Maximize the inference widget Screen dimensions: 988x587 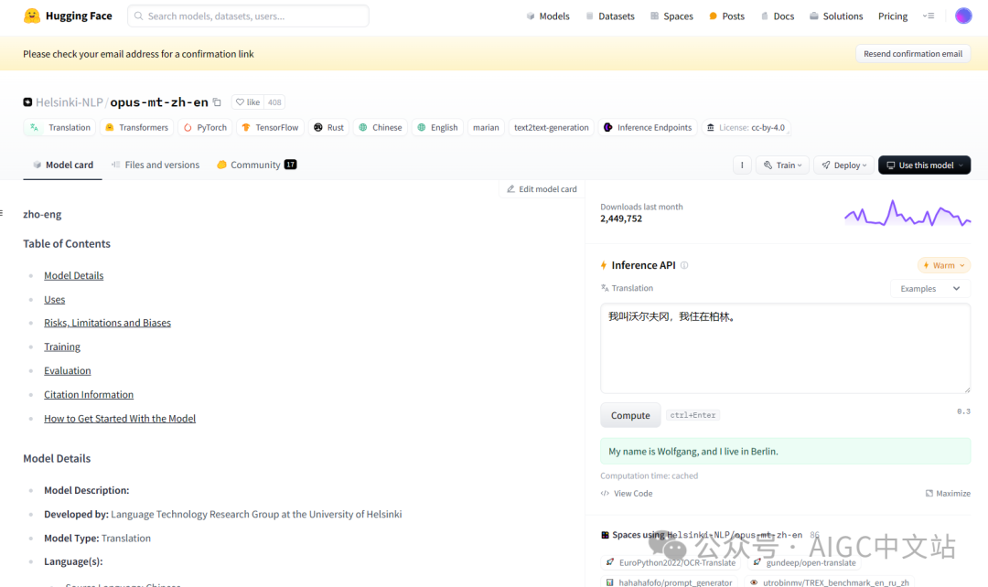948,493
